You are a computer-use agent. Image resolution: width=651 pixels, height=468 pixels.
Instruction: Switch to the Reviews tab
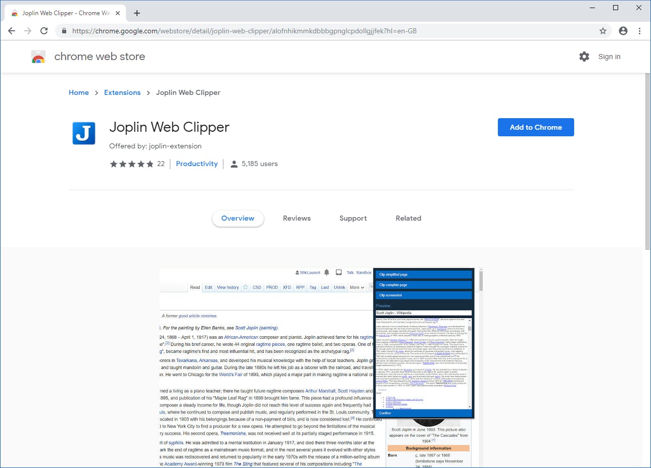tap(297, 218)
